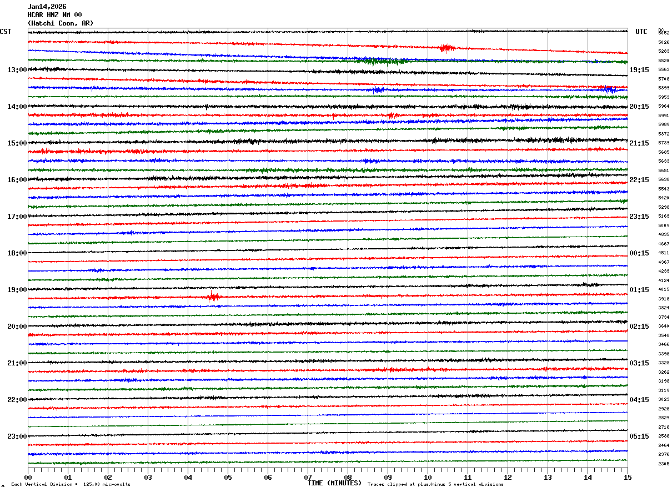Click the DC offset value 5739
This screenshot has width=672, height=492.
(x=664, y=143)
